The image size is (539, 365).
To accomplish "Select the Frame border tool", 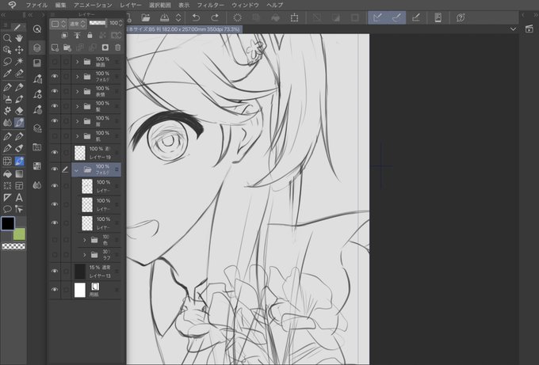I will pos(19,186).
